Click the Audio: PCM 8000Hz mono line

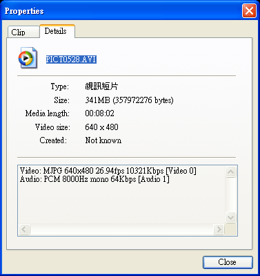pyautogui.click(x=94, y=179)
